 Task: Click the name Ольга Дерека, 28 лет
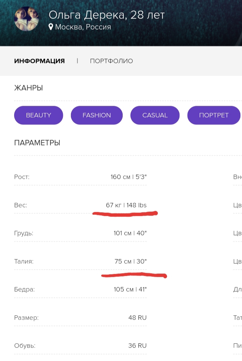coord(107,15)
